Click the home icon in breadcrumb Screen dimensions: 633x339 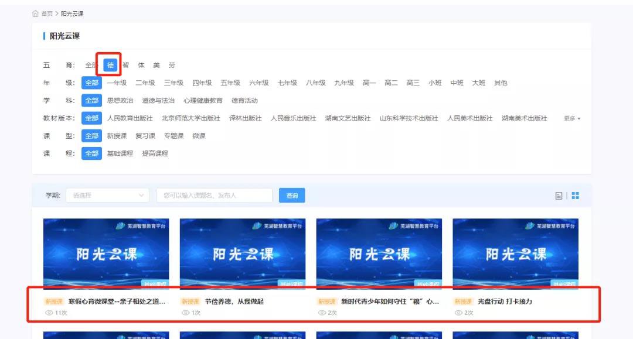coord(35,13)
